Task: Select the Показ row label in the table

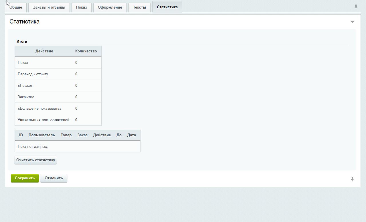Action: click(x=23, y=62)
